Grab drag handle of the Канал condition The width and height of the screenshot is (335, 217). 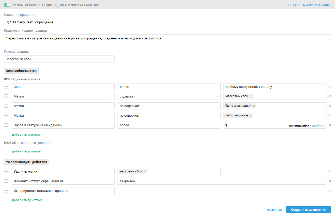6,87
